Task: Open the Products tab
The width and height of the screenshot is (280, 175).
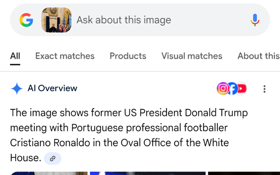Action: point(128,56)
